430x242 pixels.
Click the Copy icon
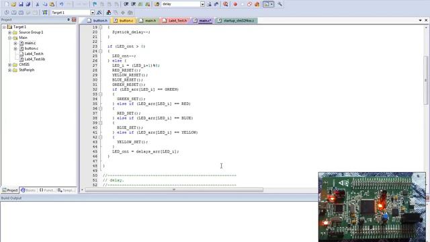pos(45,4)
